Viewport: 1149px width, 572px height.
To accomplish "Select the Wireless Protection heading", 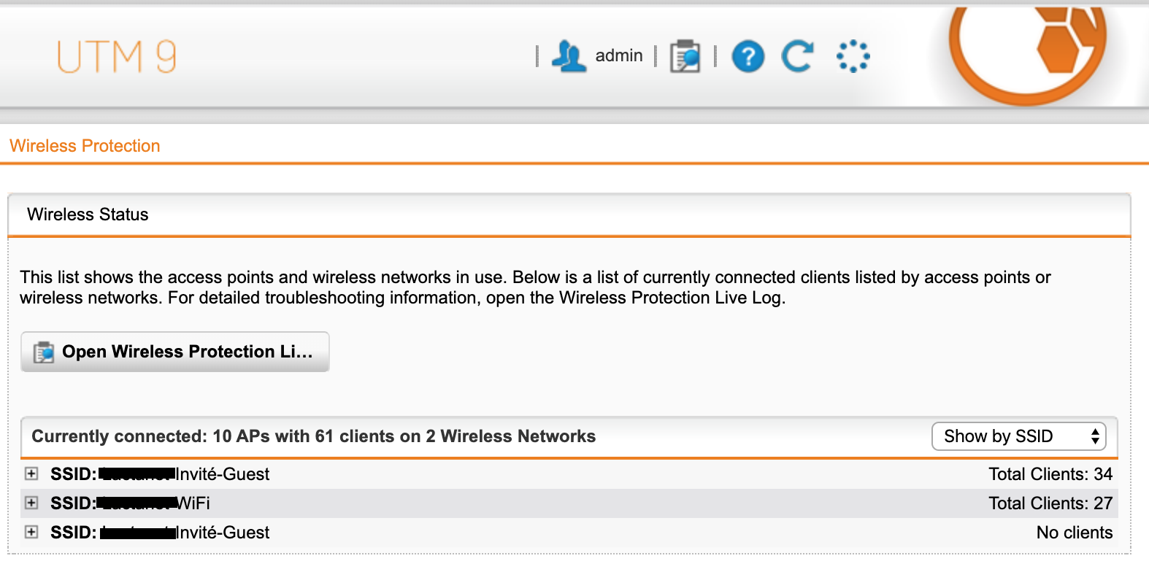I will pos(85,146).
